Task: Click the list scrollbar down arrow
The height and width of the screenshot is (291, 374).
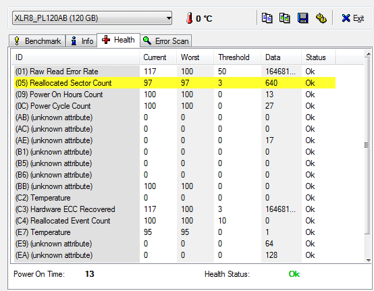Action: (368, 261)
